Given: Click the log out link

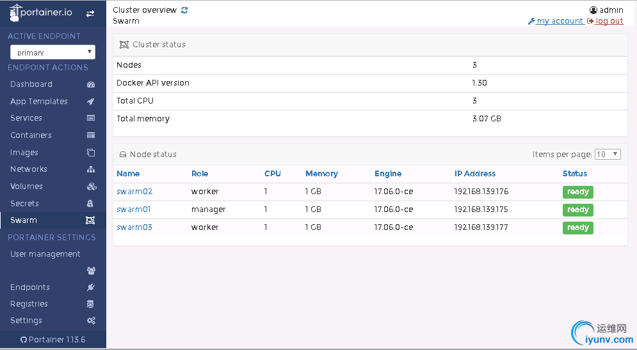Looking at the screenshot, I should tap(606, 21).
